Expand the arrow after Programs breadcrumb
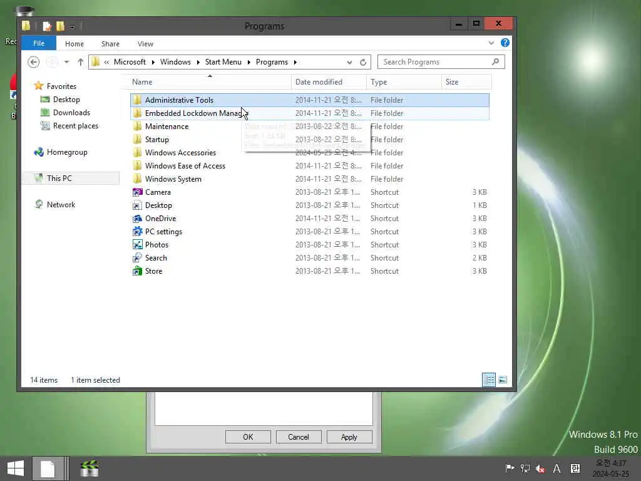This screenshot has height=481, width=641. tap(295, 62)
